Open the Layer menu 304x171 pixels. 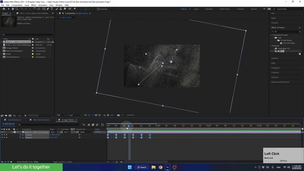point(27,5)
